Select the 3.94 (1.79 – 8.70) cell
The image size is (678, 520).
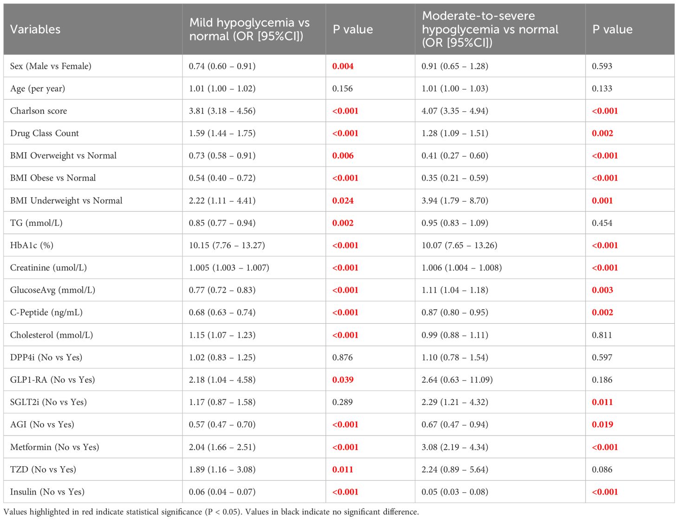455,200
